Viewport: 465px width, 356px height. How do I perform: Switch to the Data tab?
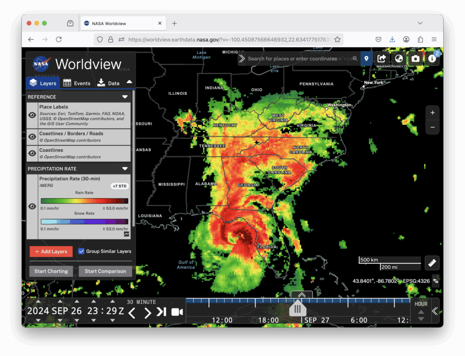[108, 83]
